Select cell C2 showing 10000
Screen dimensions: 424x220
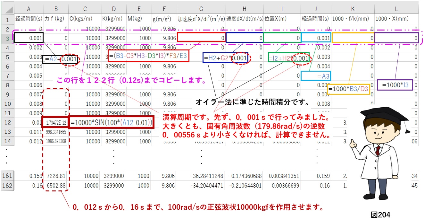tap(85, 28)
